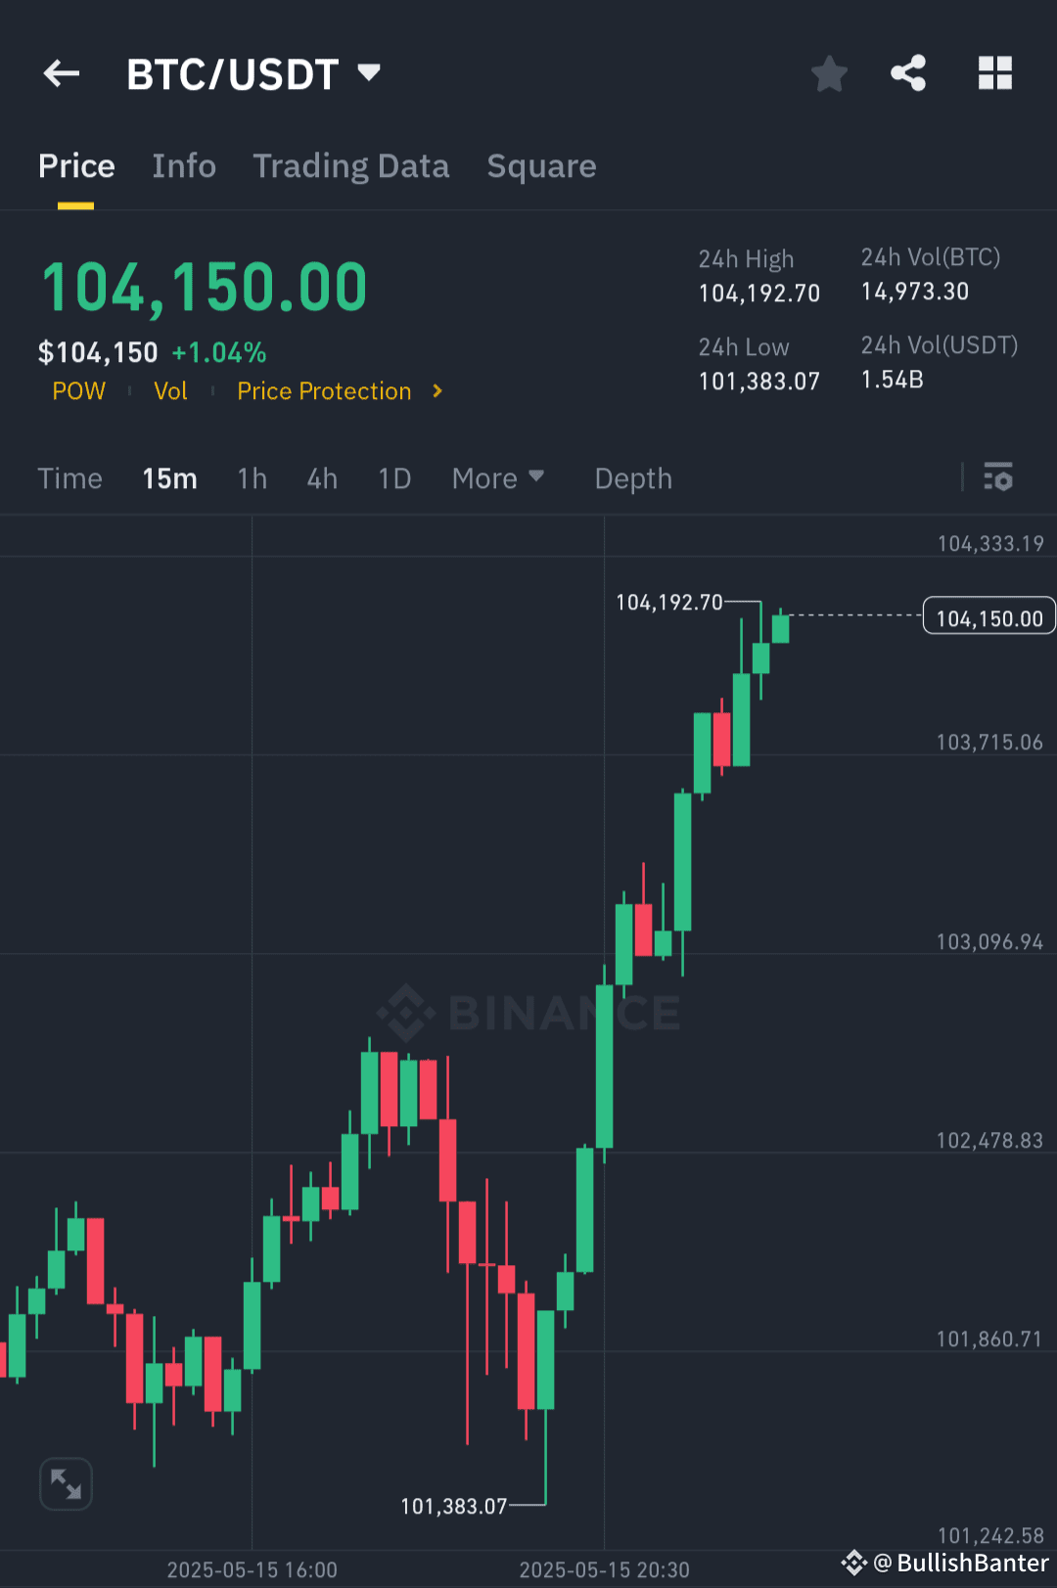1057x1588 pixels.
Task: Open the share options for BTC/USDT
Action: click(908, 71)
